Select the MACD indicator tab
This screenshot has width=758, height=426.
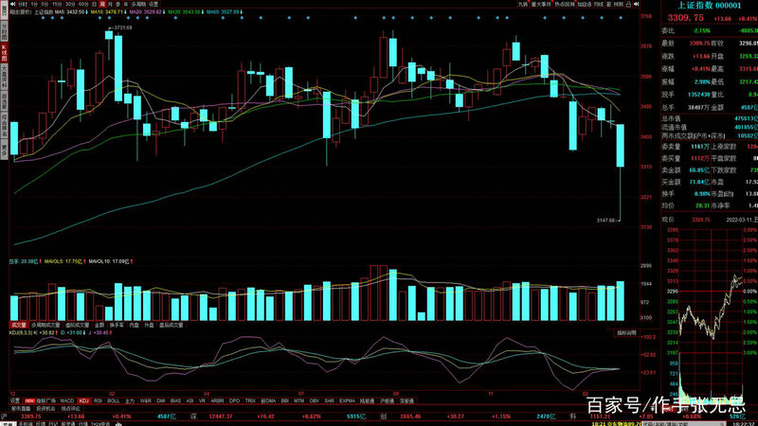click(x=66, y=401)
